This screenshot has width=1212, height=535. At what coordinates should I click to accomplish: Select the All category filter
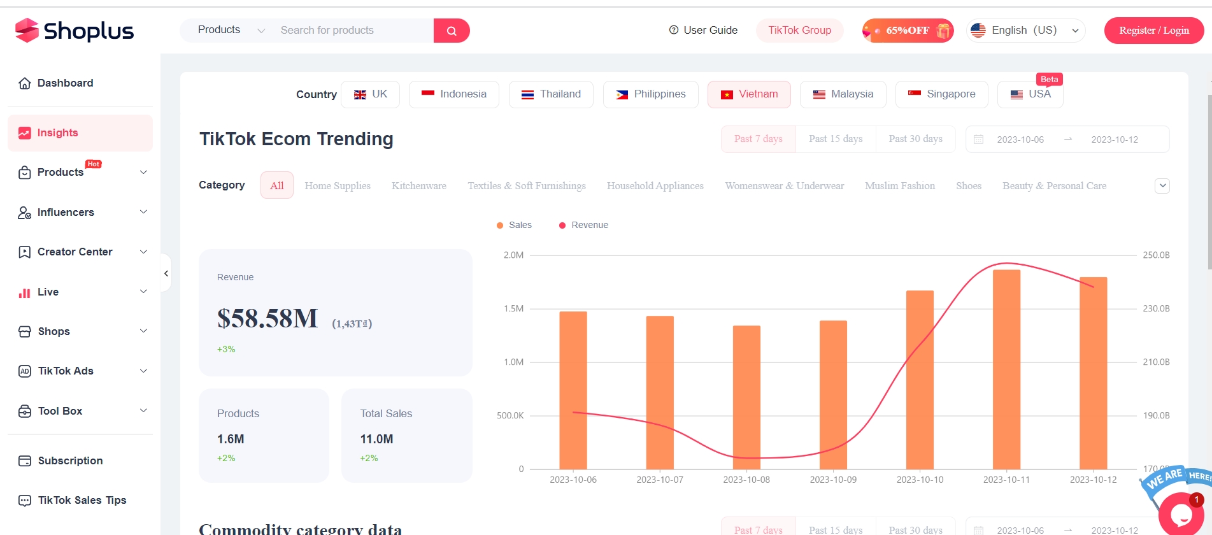coord(277,185)
